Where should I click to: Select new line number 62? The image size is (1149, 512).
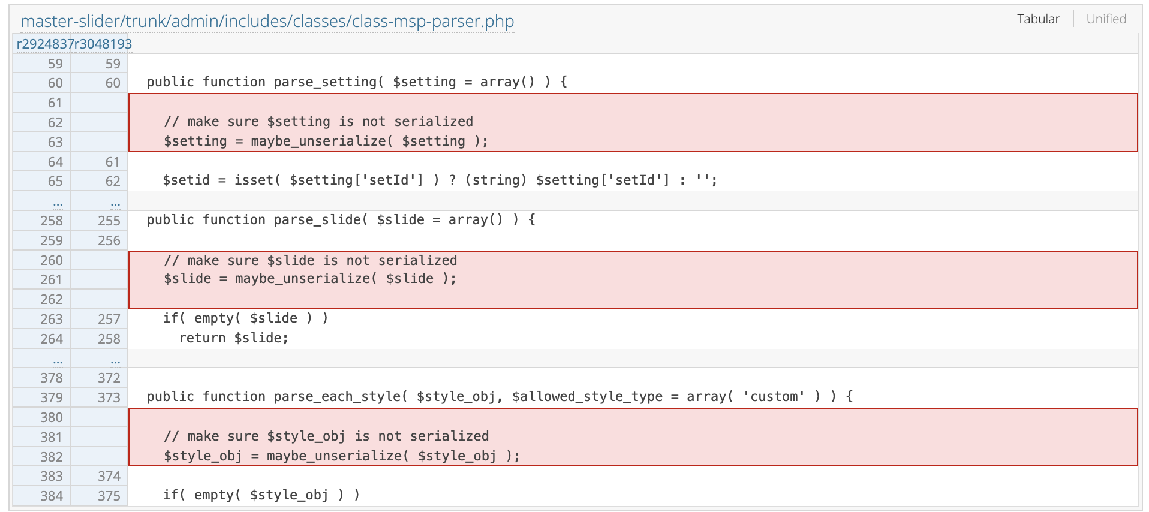(x=113, y=181)
